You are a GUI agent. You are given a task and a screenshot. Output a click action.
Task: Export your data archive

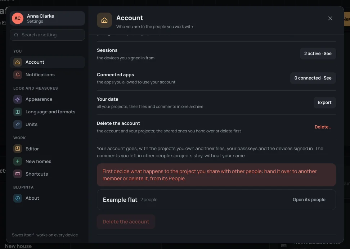(324, 103)
